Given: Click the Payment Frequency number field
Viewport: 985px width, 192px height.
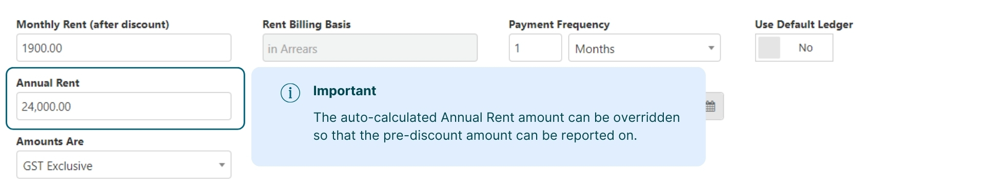Looking at the screenshot, I should point(535,48).
